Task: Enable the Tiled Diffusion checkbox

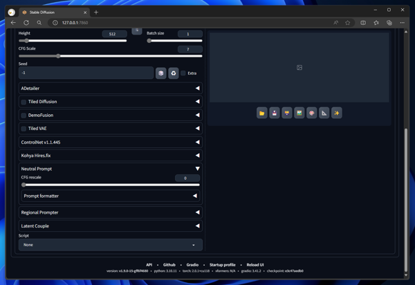Action: [x=24, y=102]
